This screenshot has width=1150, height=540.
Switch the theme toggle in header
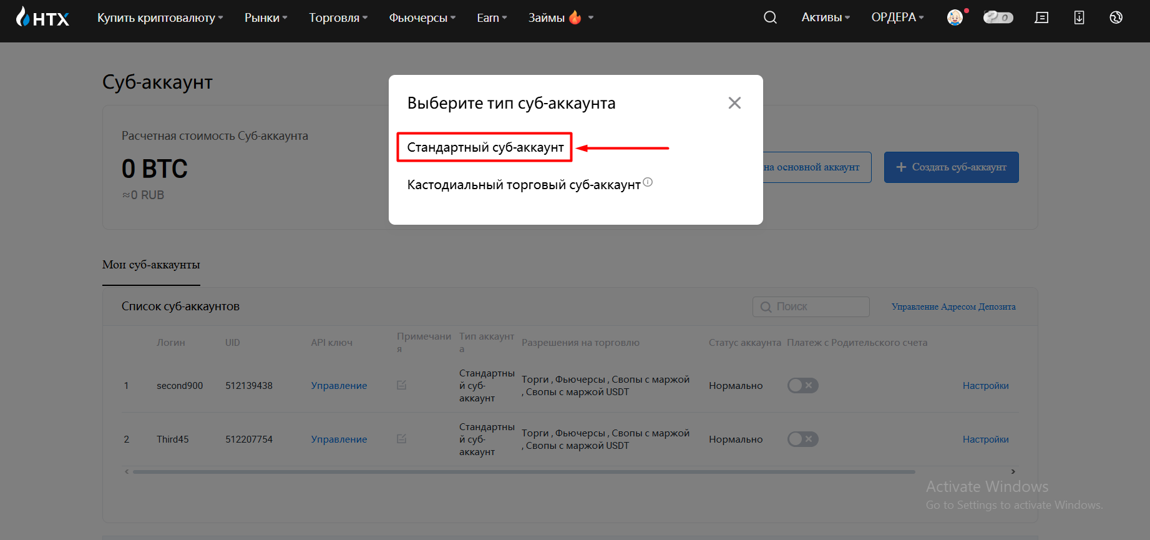tap(998, 17)
